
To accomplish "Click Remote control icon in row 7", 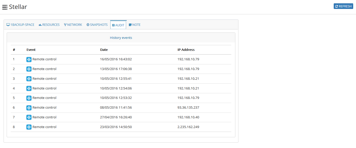I will tap(29, 117).
